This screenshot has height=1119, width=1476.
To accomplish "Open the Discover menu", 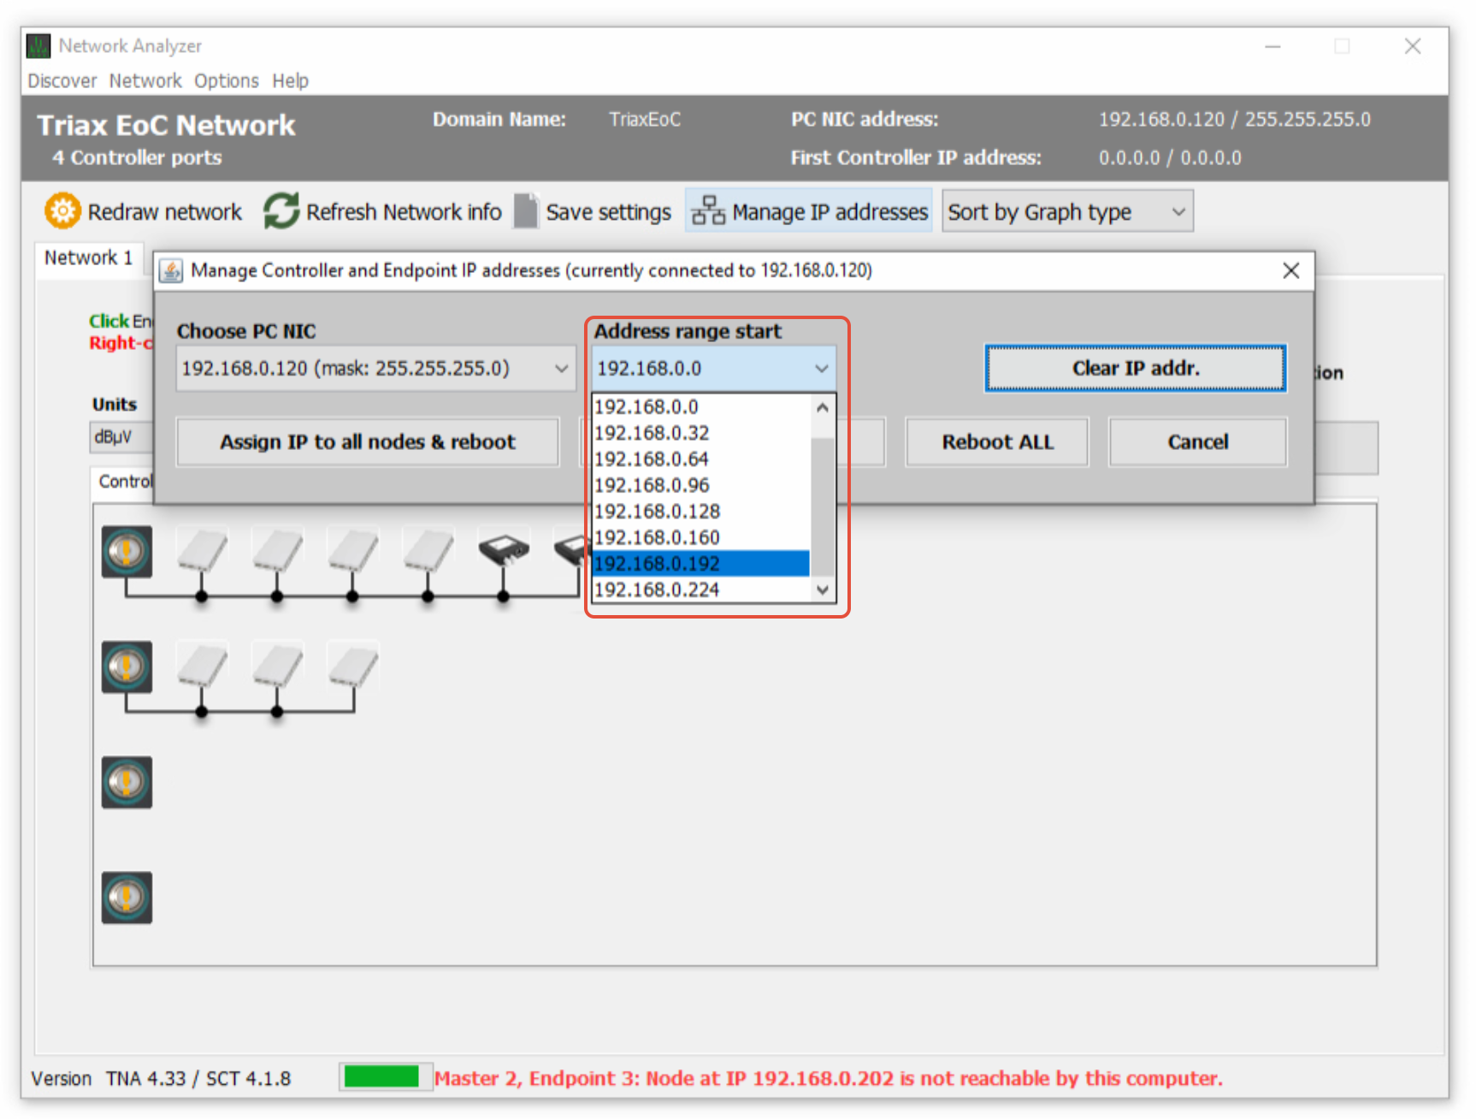I will click(x=62, y=80).
